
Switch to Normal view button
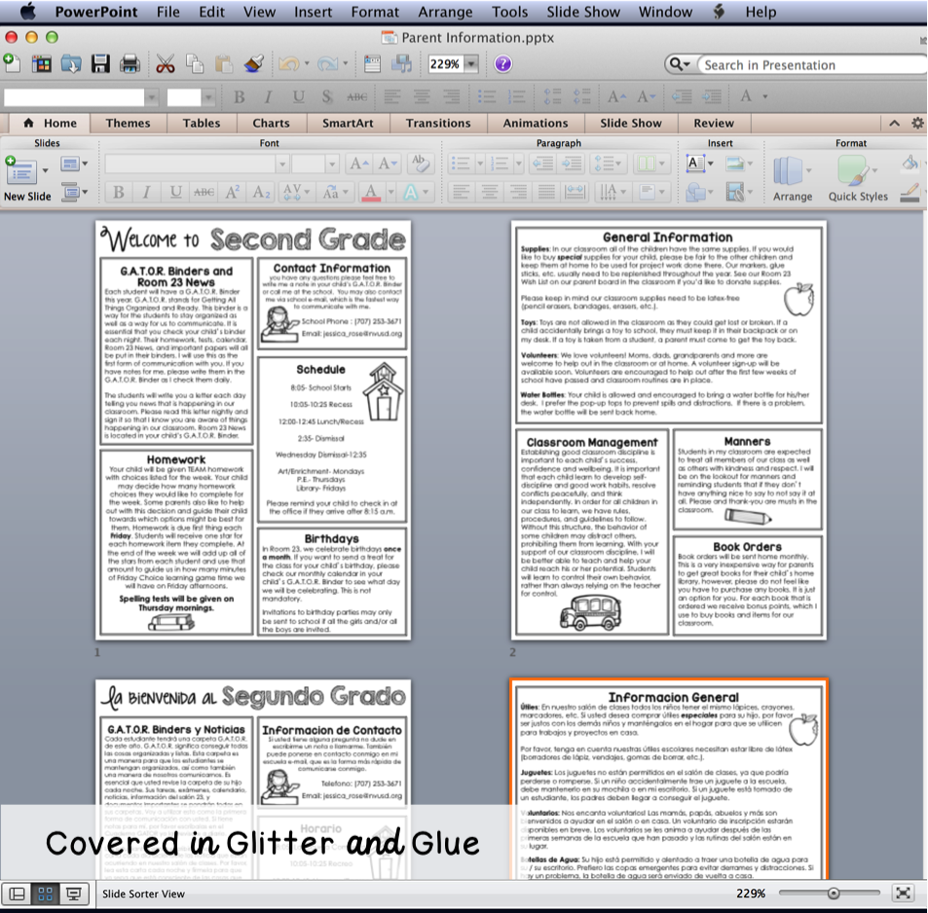pyautogui.click(x=18, y=894)
